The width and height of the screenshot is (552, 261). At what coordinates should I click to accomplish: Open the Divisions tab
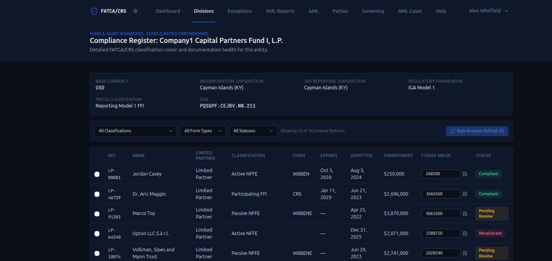[204, 11]
